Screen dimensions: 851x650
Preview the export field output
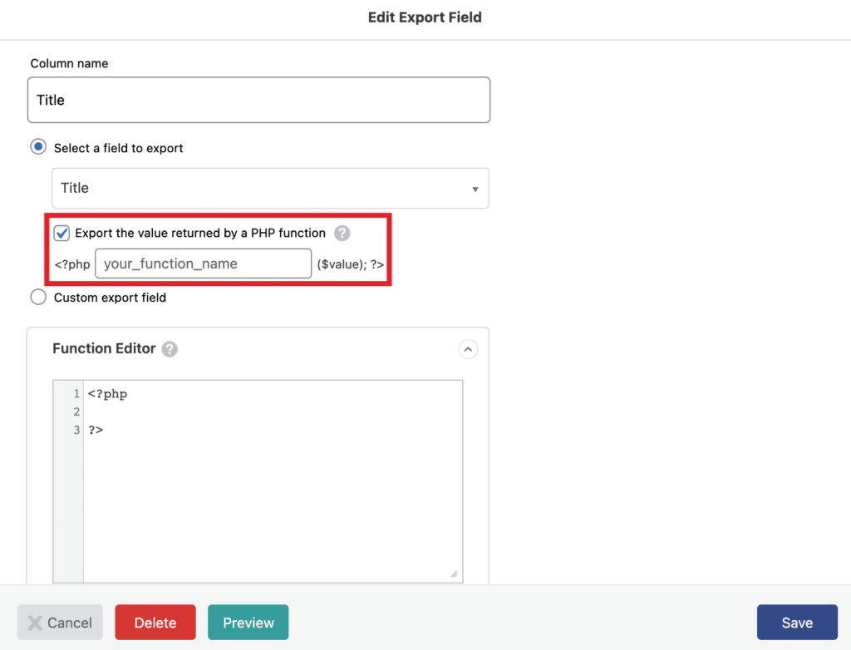(x=248, y=622)
